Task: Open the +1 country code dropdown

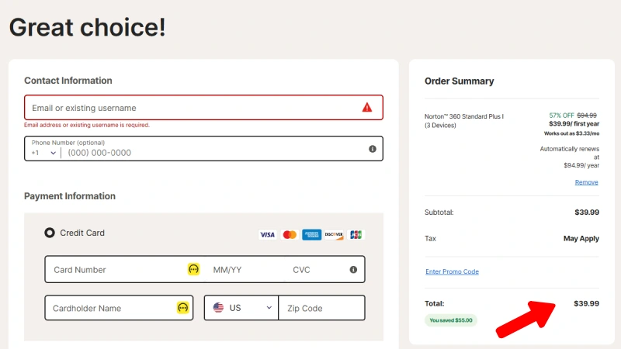Action: tap(43, 153)
